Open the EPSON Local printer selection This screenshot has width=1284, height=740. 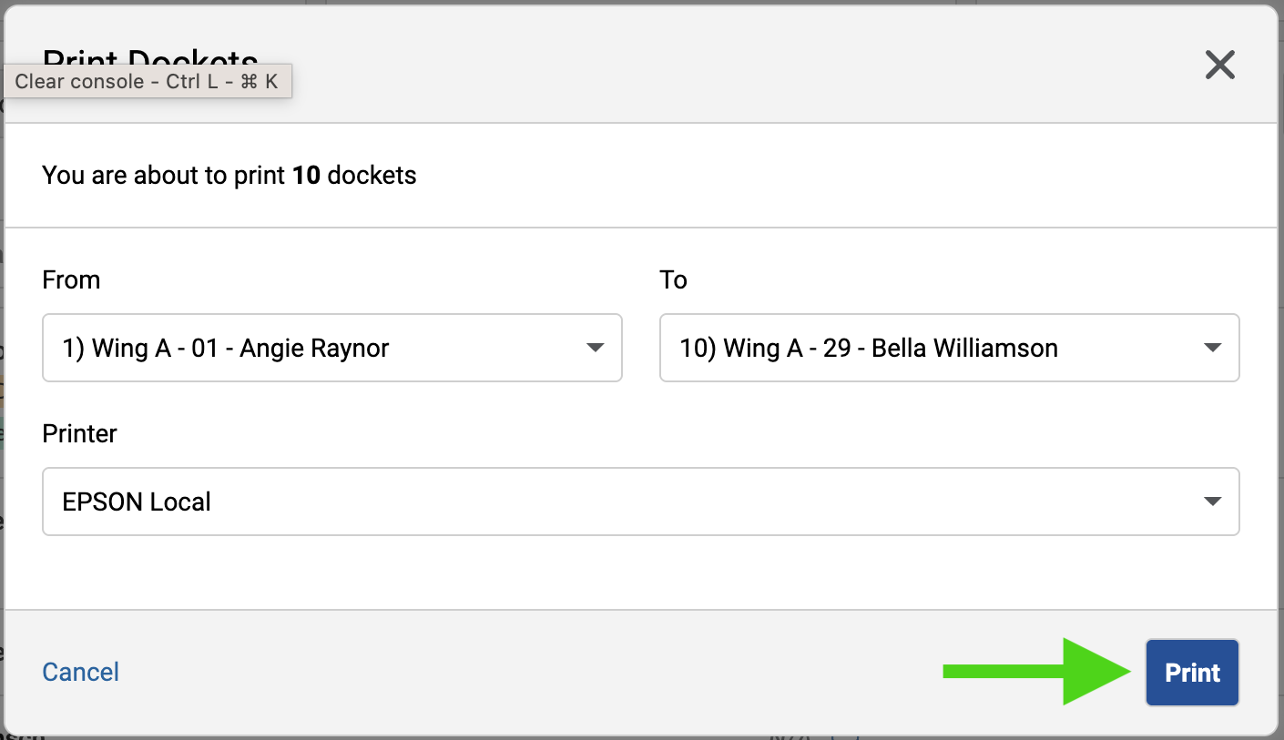137,502
